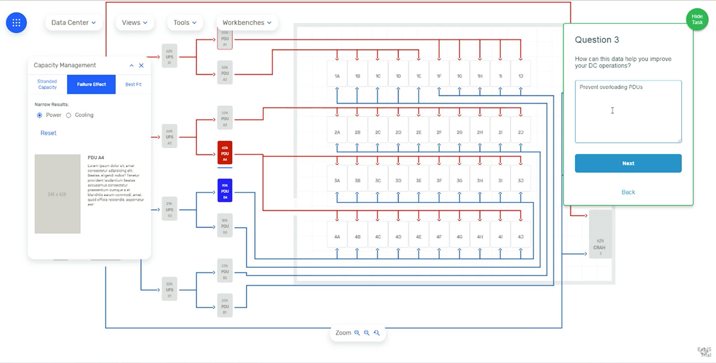The height and width of the screenshot is (363, 716).
Task: Click the Back link in Question 3
Action: point(628,192)
